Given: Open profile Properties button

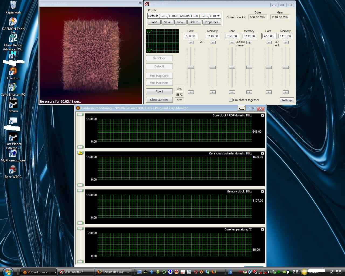Looking at the screenshot, I should (211, 22).
